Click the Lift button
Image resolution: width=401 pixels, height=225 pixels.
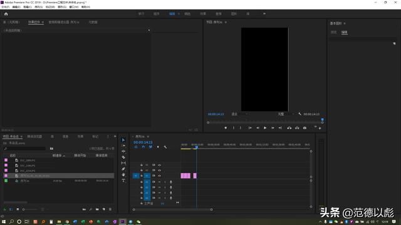[289, 127]
